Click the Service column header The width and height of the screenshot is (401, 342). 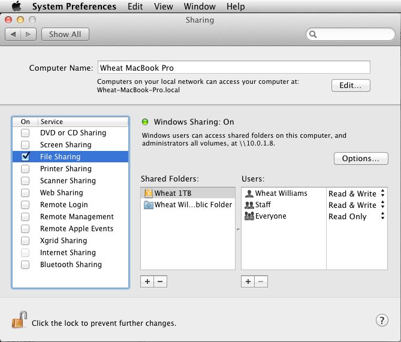pyautogui.click(x=83, y=122)
